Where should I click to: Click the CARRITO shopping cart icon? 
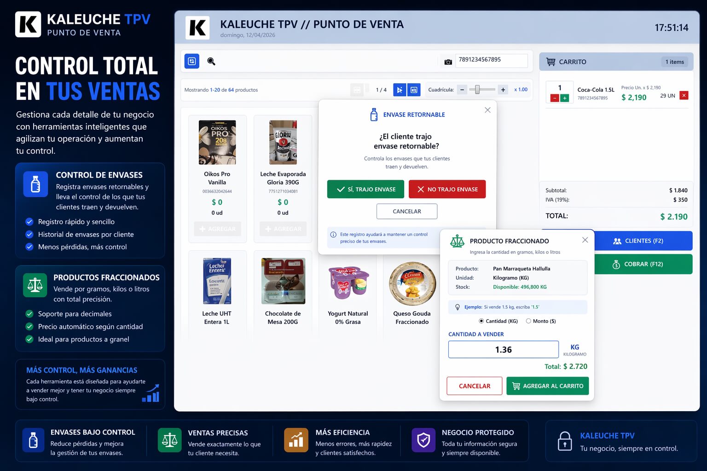coord(551,62)
